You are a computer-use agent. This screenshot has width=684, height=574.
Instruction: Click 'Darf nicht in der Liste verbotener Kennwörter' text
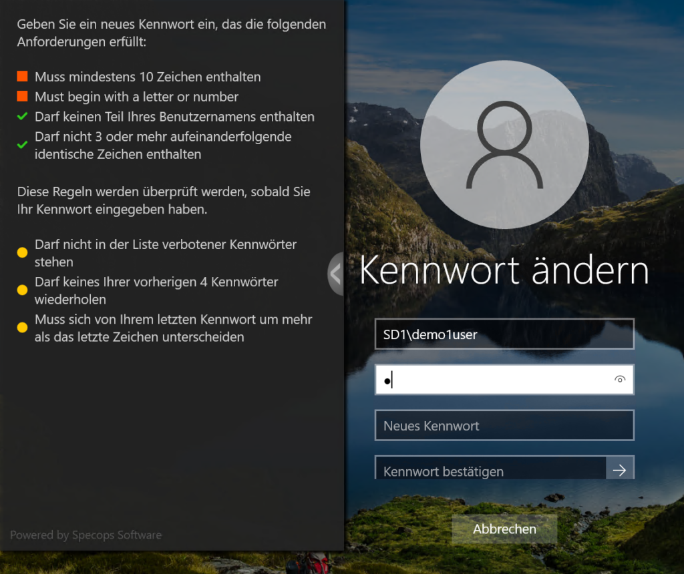point(166,253)
